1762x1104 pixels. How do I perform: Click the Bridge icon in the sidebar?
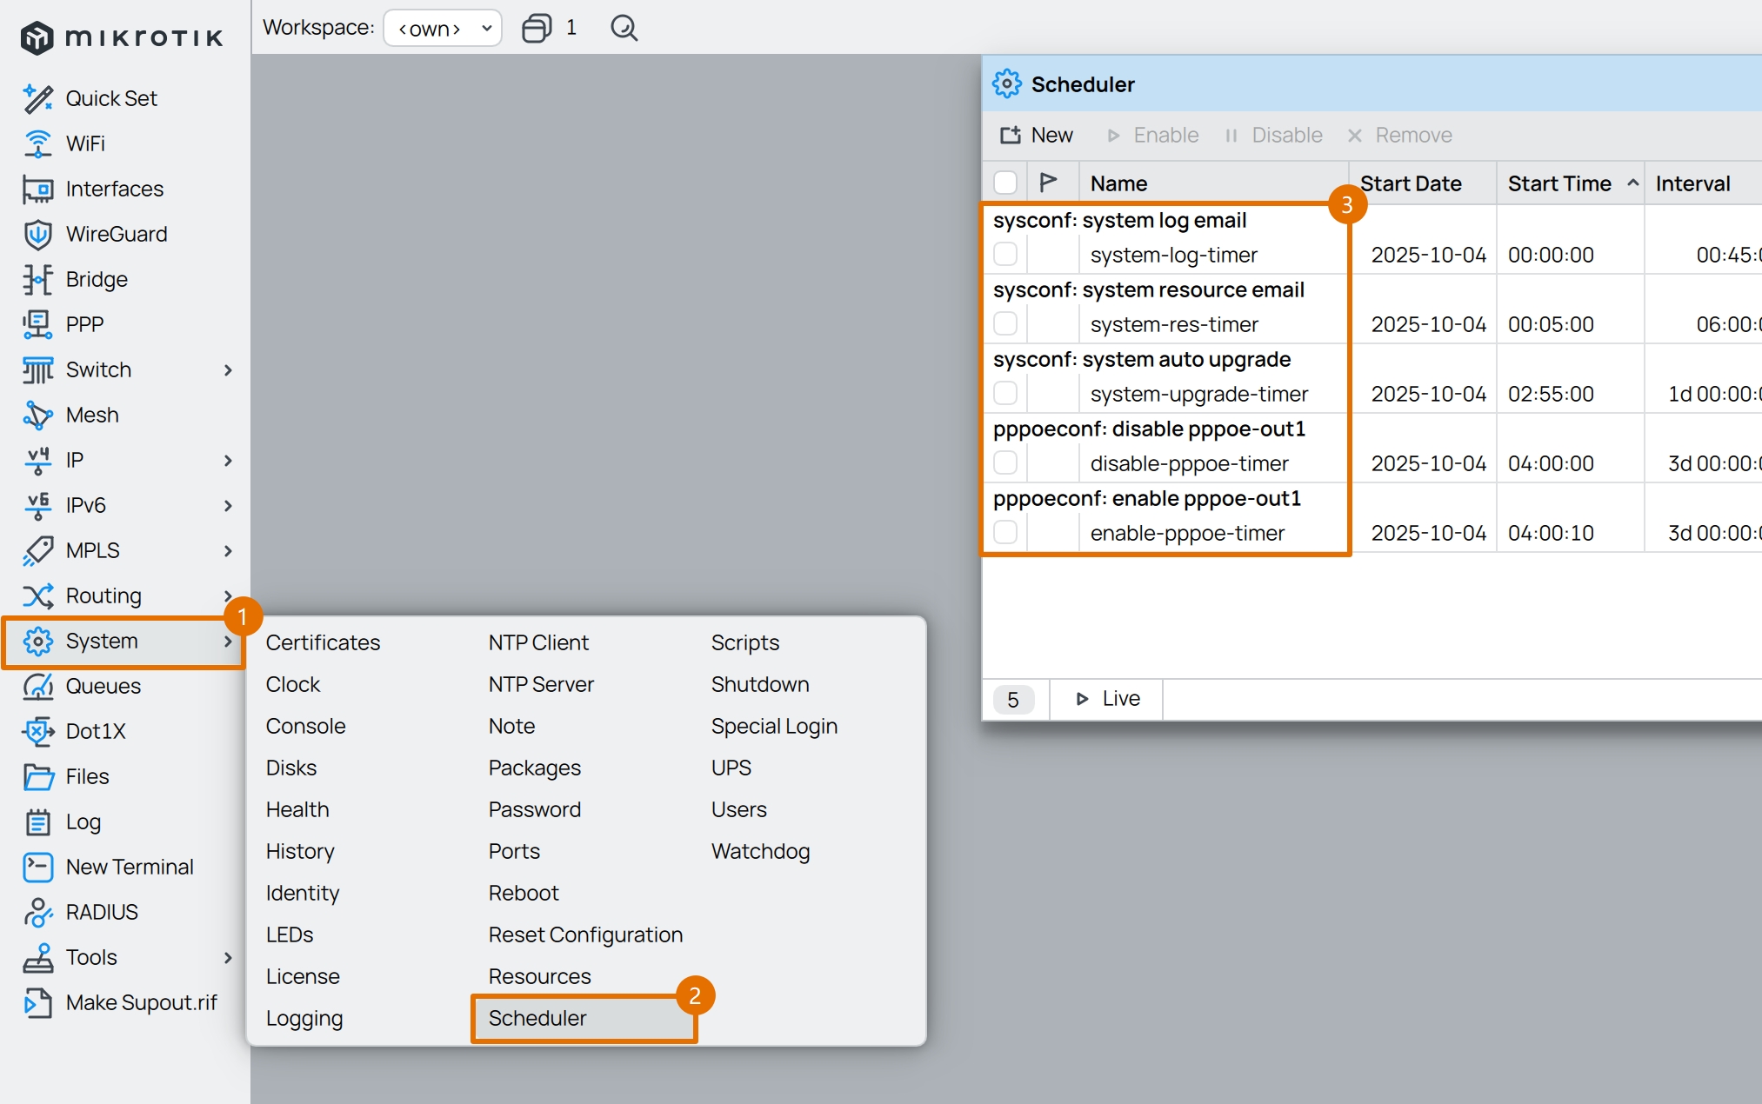[x=38, y=279]
